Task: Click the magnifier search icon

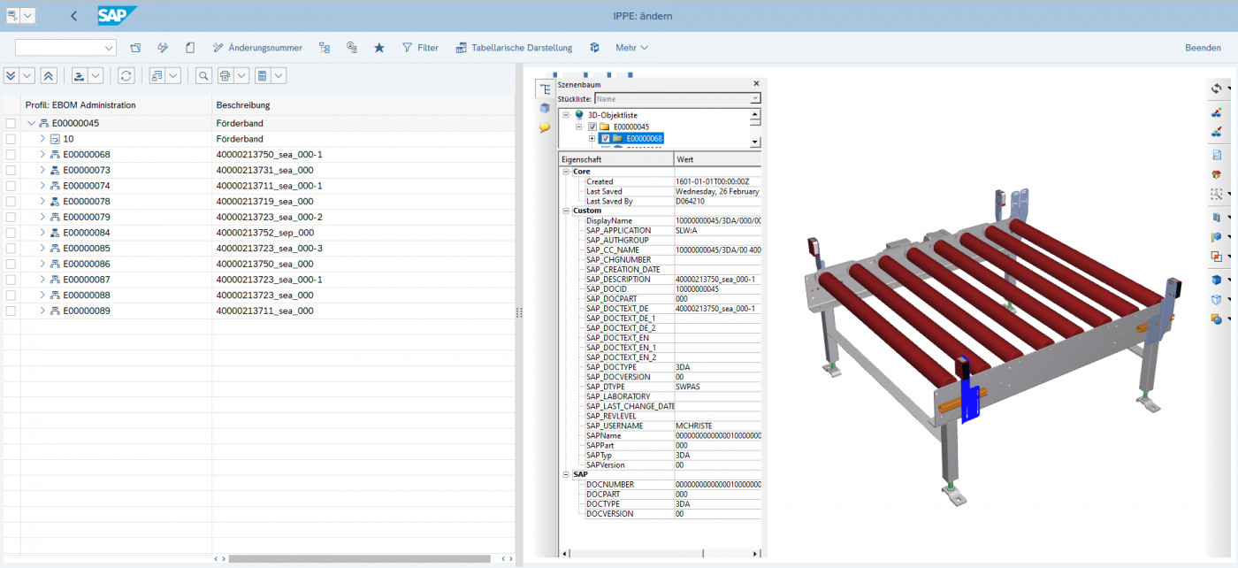Action: click(203, 76)
